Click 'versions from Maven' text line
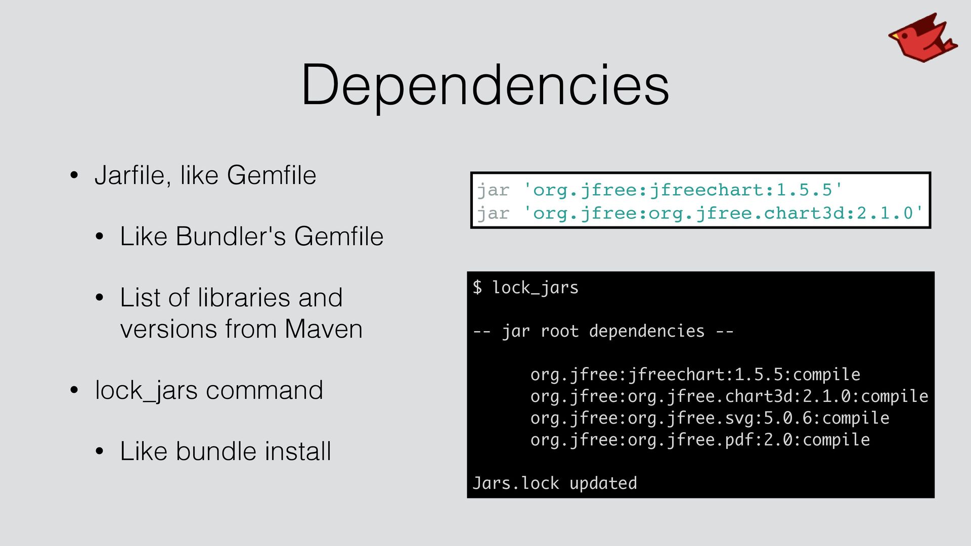 (241, 329)
